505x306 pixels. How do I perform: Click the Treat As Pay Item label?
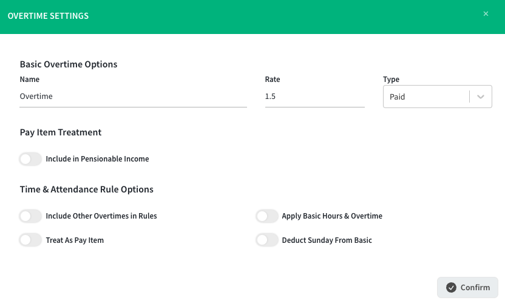coord(75,240)
